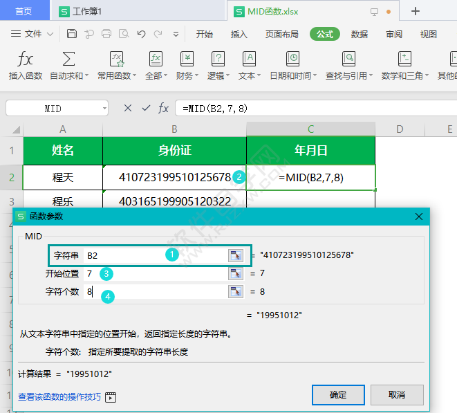This screenshot has height=413, width=457.
Task: Cancel formula entry with the X icon
Action: 128,108
